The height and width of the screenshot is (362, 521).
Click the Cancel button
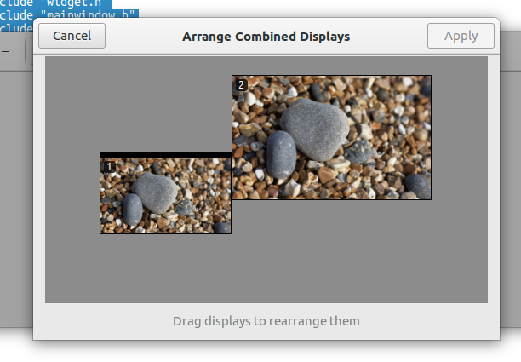pos(72,36)
